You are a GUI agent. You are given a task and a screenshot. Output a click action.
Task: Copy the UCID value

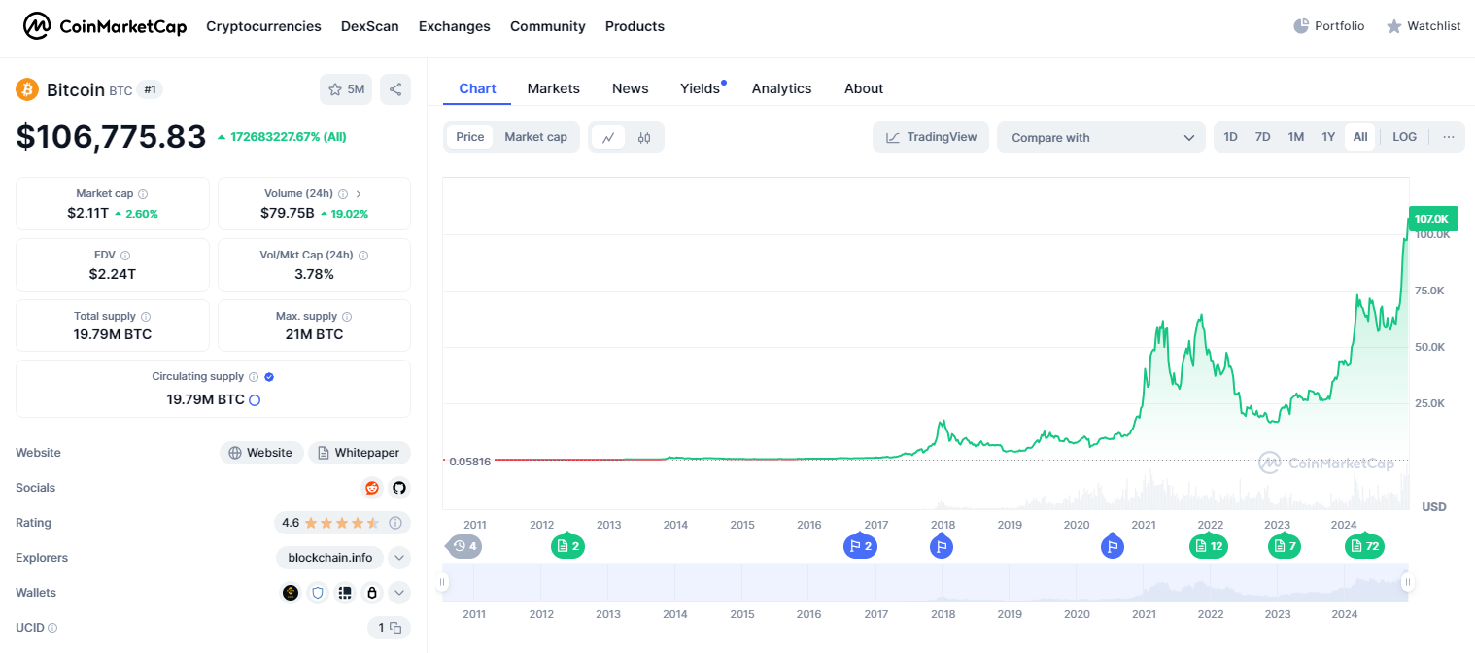click(395, 628)
